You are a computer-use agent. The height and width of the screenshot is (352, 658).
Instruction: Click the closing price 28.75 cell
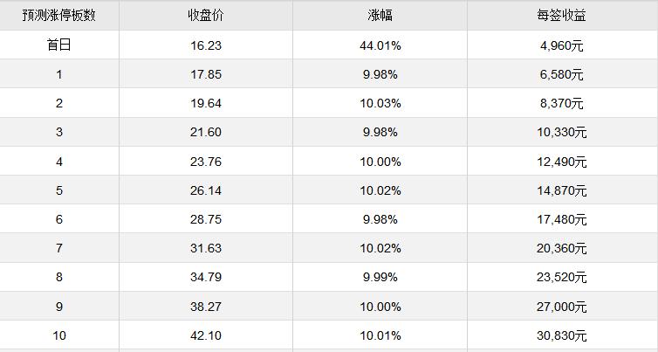[x=205, y=219]
